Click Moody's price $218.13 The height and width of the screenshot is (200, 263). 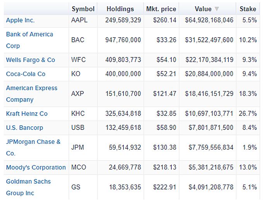click(165, 167)
